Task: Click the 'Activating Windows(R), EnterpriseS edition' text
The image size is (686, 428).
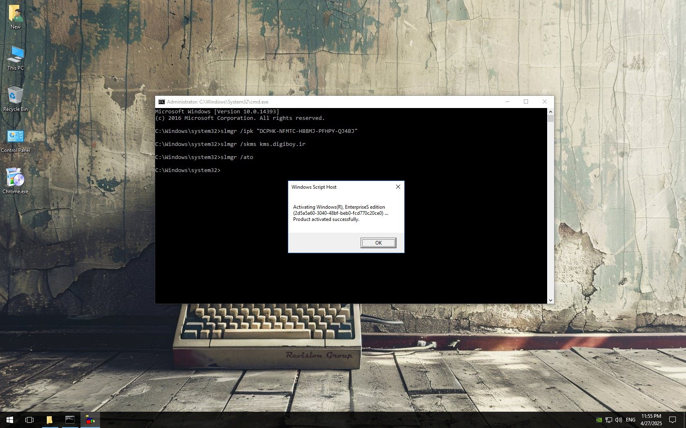Action: [339, 207]
